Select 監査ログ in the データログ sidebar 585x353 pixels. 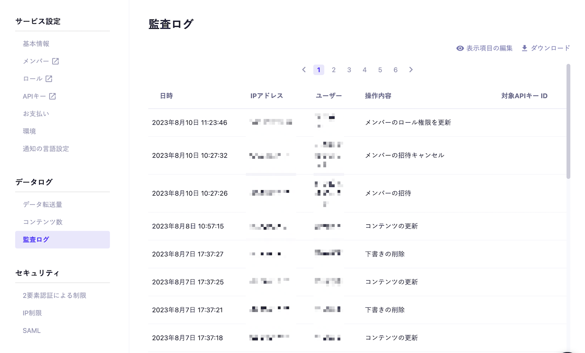coord(35,239)
